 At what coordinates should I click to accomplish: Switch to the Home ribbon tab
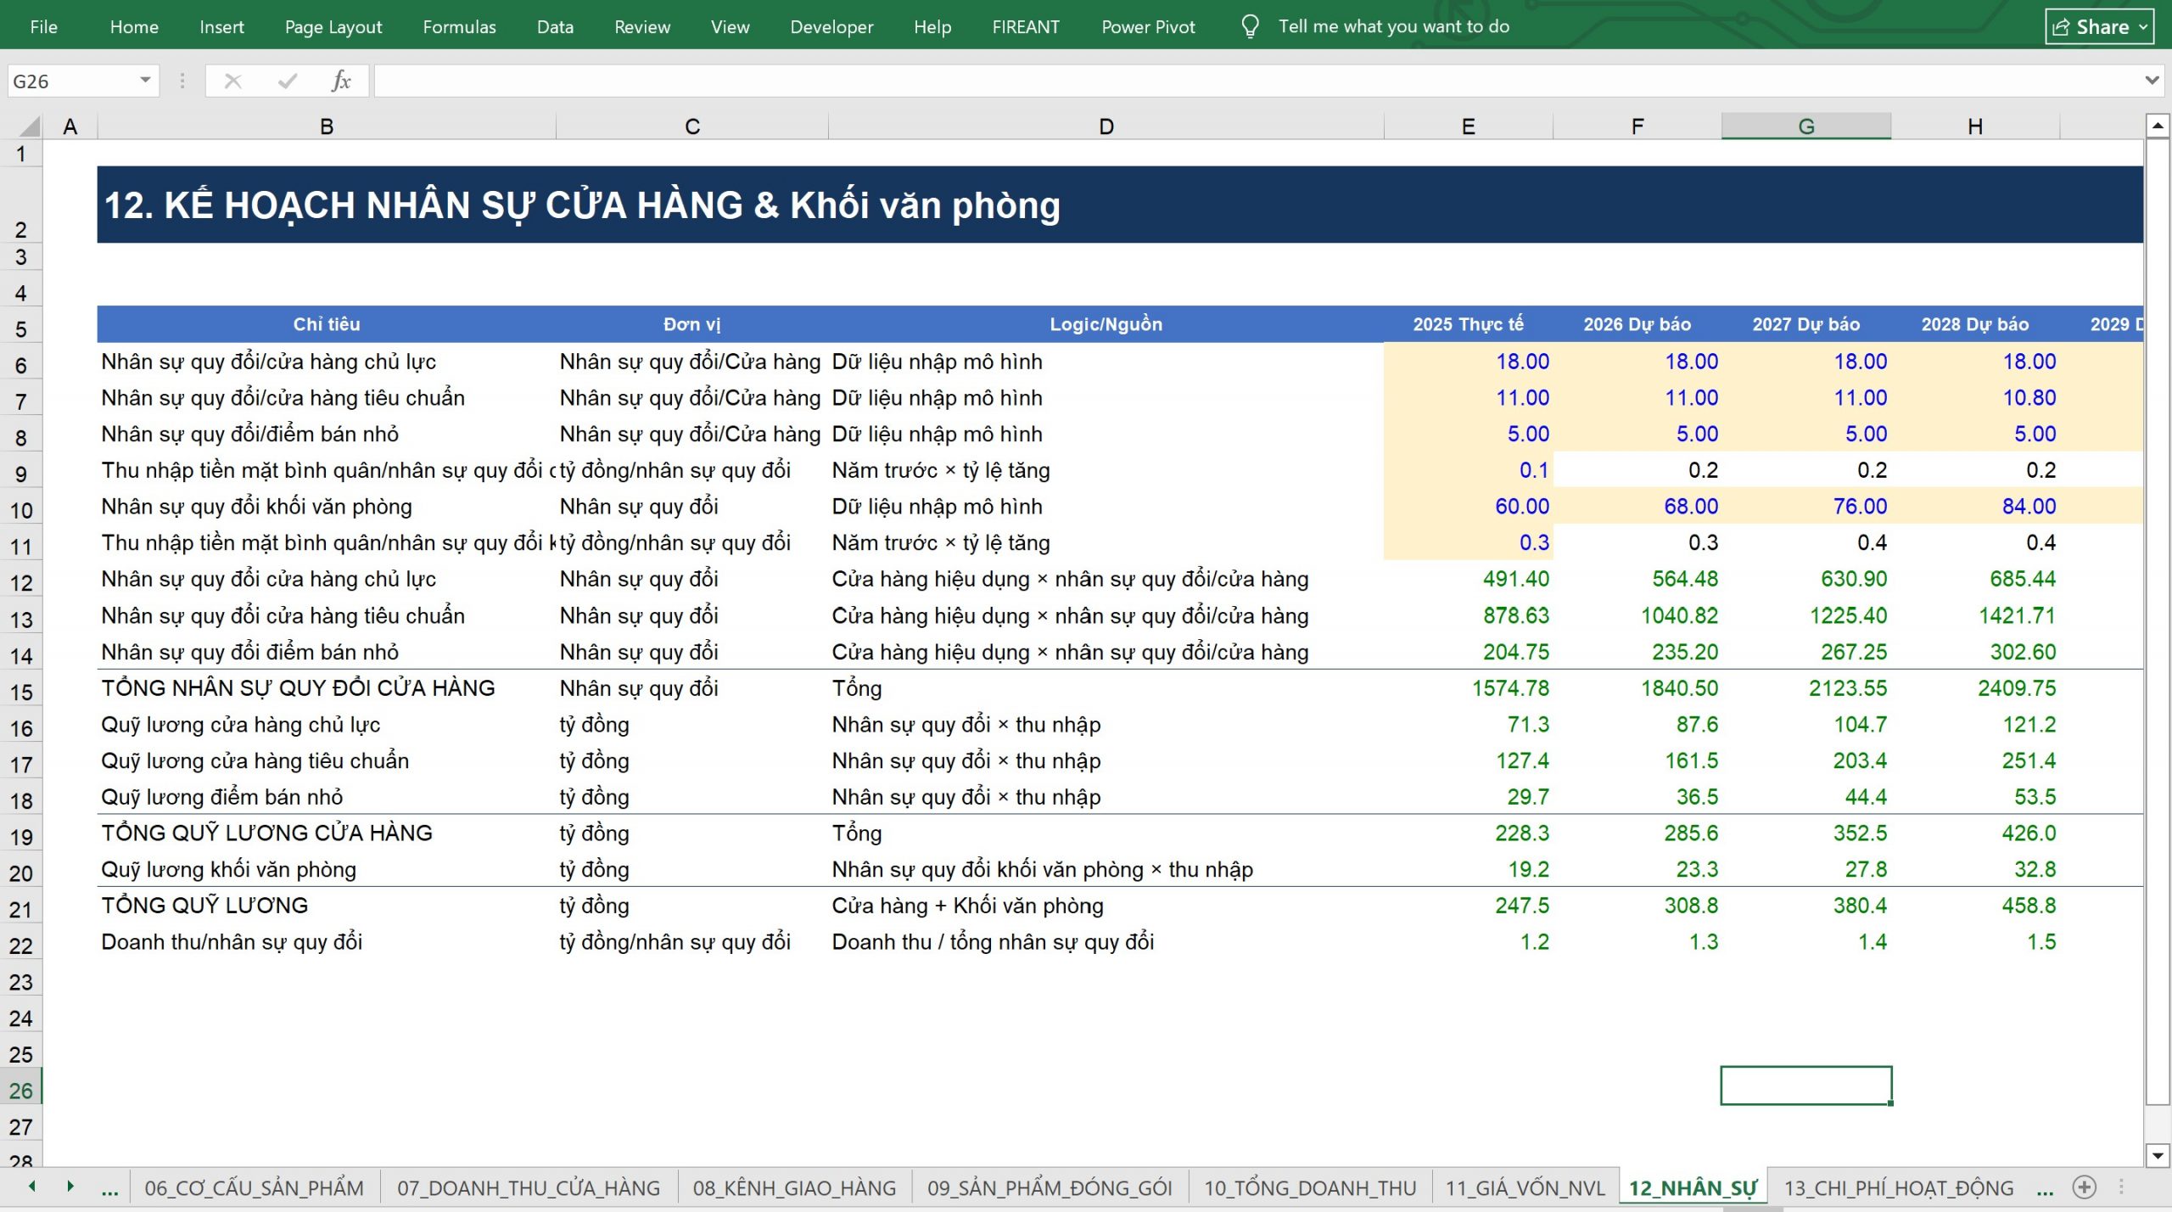[134, 26]
